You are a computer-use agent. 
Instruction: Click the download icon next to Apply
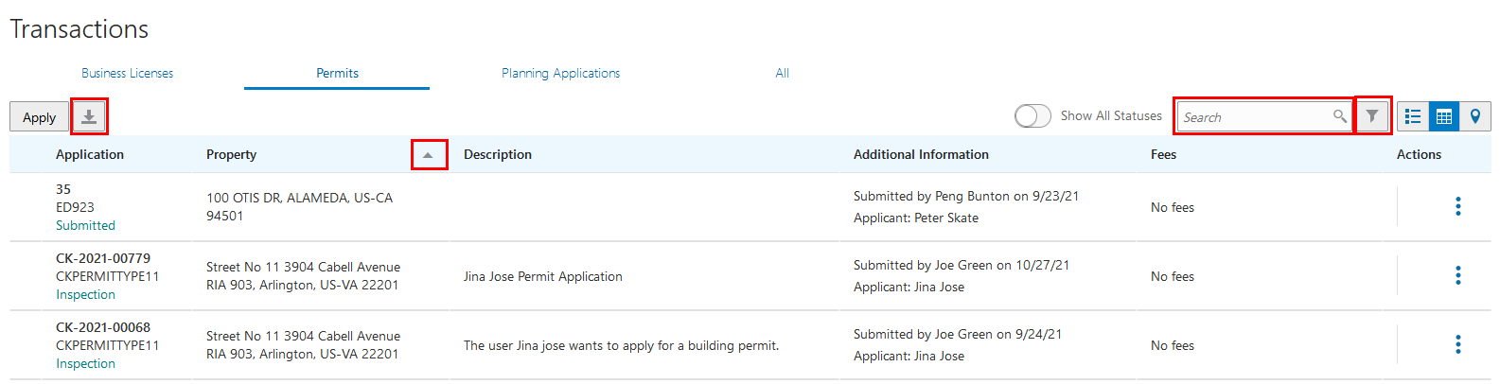89,116
